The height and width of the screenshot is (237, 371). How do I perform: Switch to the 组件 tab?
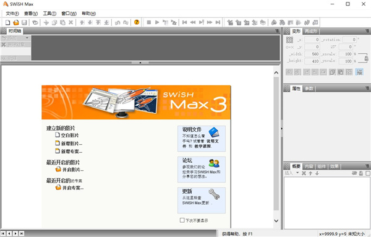pos(322,166)
